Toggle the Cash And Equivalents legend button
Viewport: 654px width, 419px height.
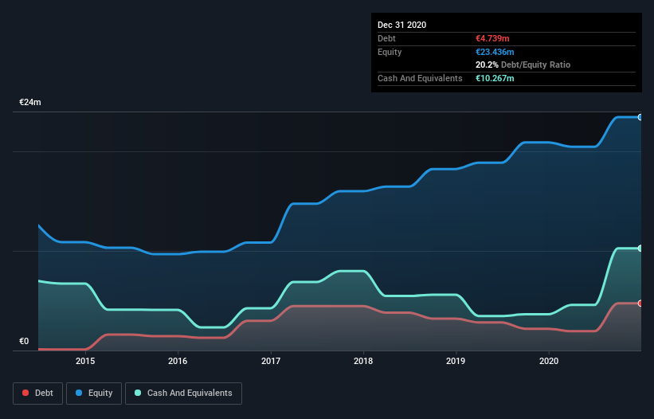click(x=183, y=394)
